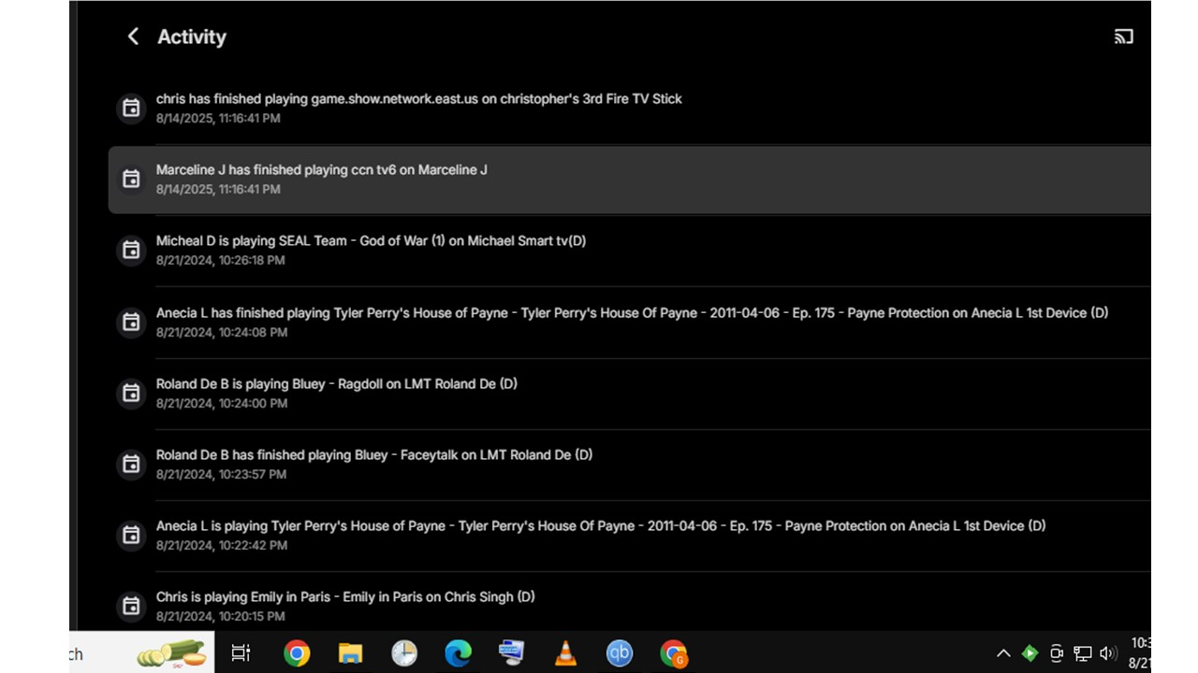
Task: Click calendar icon beside chris game.show.network entry
Action: [x=132, y=108]
